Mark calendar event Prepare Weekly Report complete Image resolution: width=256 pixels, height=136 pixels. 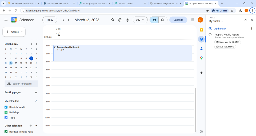55,47
